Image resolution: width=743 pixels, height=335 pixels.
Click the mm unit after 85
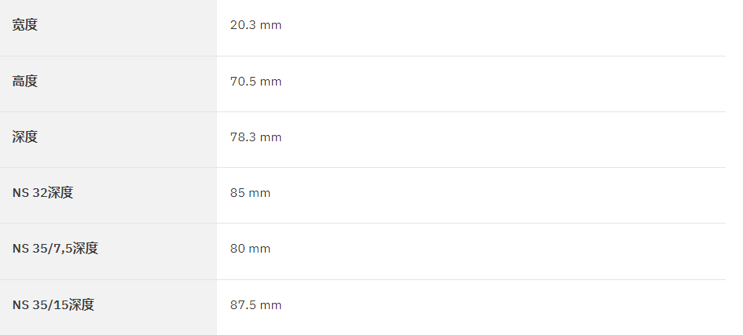click(259, 194)
